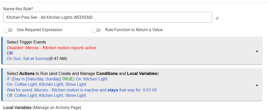This screenshot has height=110, width=268.
Task: Expand the Select Actions to Run arrow
Action: pyautogui.click(x=257, y=85)
